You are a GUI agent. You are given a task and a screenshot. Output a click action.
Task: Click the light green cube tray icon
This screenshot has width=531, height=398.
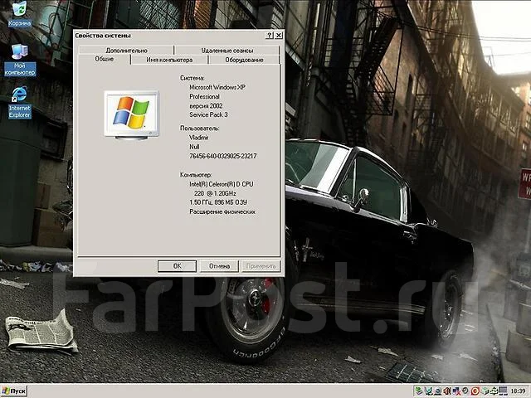coord(485,391)
